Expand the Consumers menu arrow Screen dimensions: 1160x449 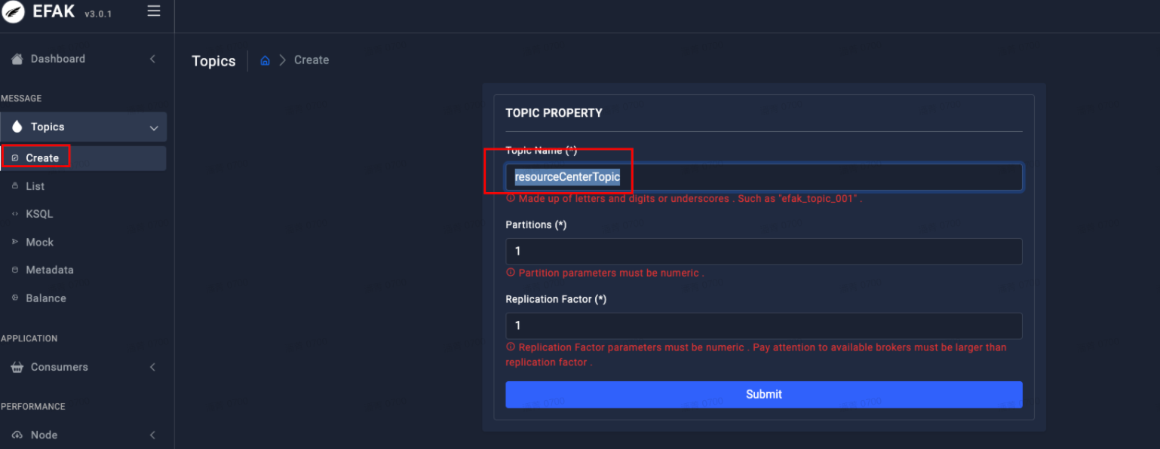152,367
